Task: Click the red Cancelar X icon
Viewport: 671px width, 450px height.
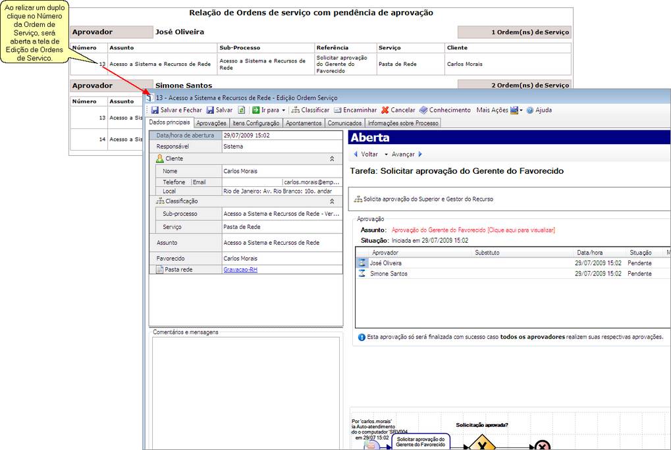Action: (x=385, y=111)
